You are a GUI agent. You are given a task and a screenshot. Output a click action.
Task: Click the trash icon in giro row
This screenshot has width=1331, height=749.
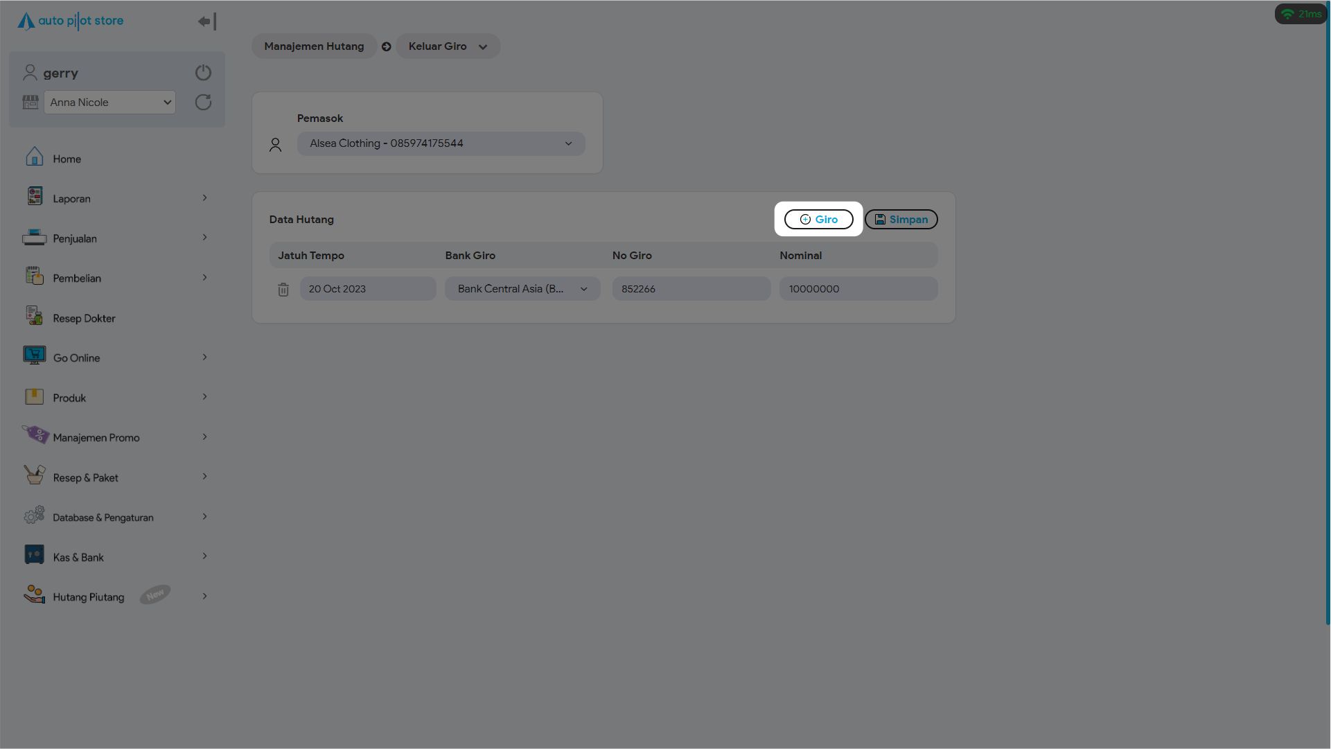[283, 290]
